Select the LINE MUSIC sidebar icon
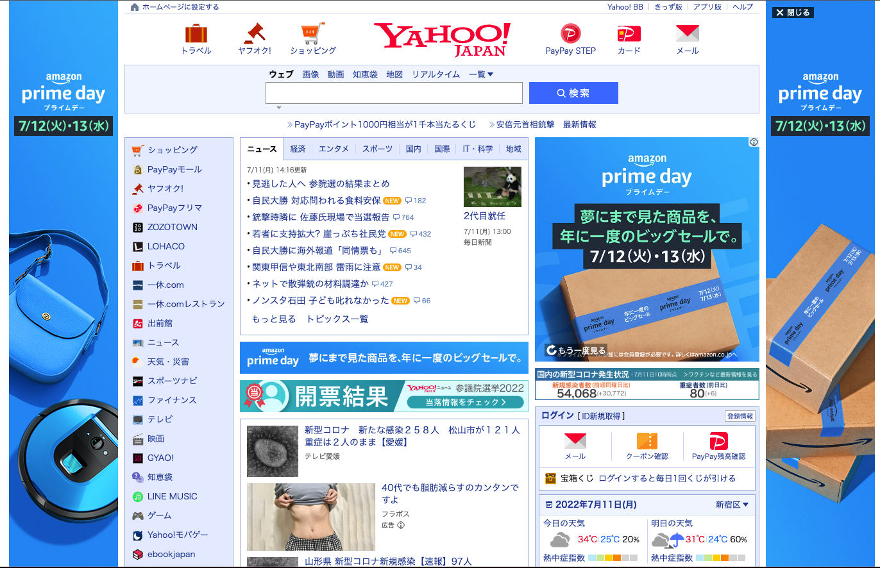The width and height of the screenshot is (880, 568). [137, 496]
